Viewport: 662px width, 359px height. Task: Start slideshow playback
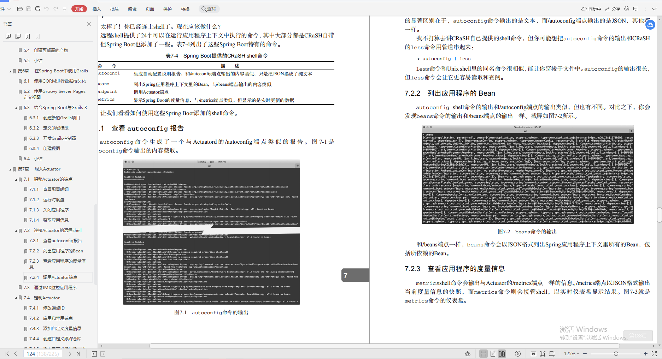pos(518,354)
